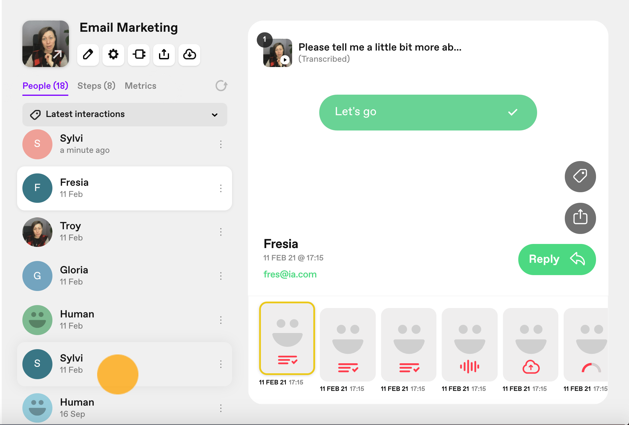Select Human dated 16 Sep
629x425 pixels.
(x=125, y=408)
